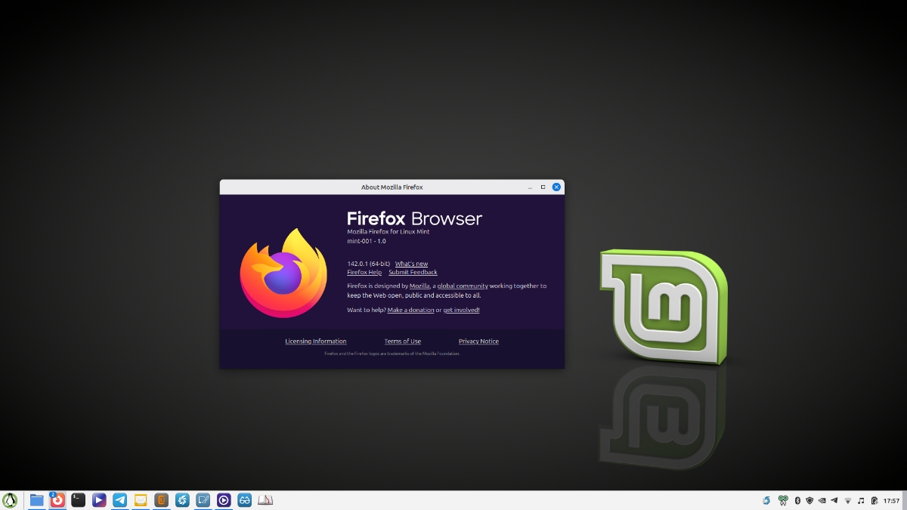This screenshot has width=907, height=510.
Task: Open the clock showing 17:57
Action: click(x=892, y=500)
